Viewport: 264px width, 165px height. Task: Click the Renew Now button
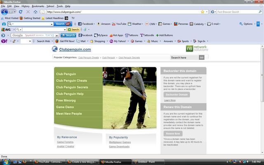click(173, 134)
